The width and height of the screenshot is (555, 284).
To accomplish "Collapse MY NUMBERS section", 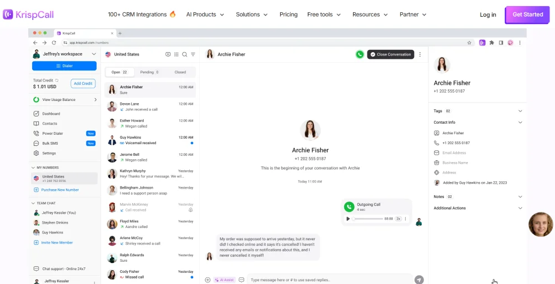I will click(34, 168).
